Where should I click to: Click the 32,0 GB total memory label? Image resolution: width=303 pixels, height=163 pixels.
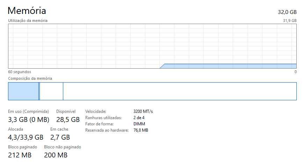click(287, 12)
